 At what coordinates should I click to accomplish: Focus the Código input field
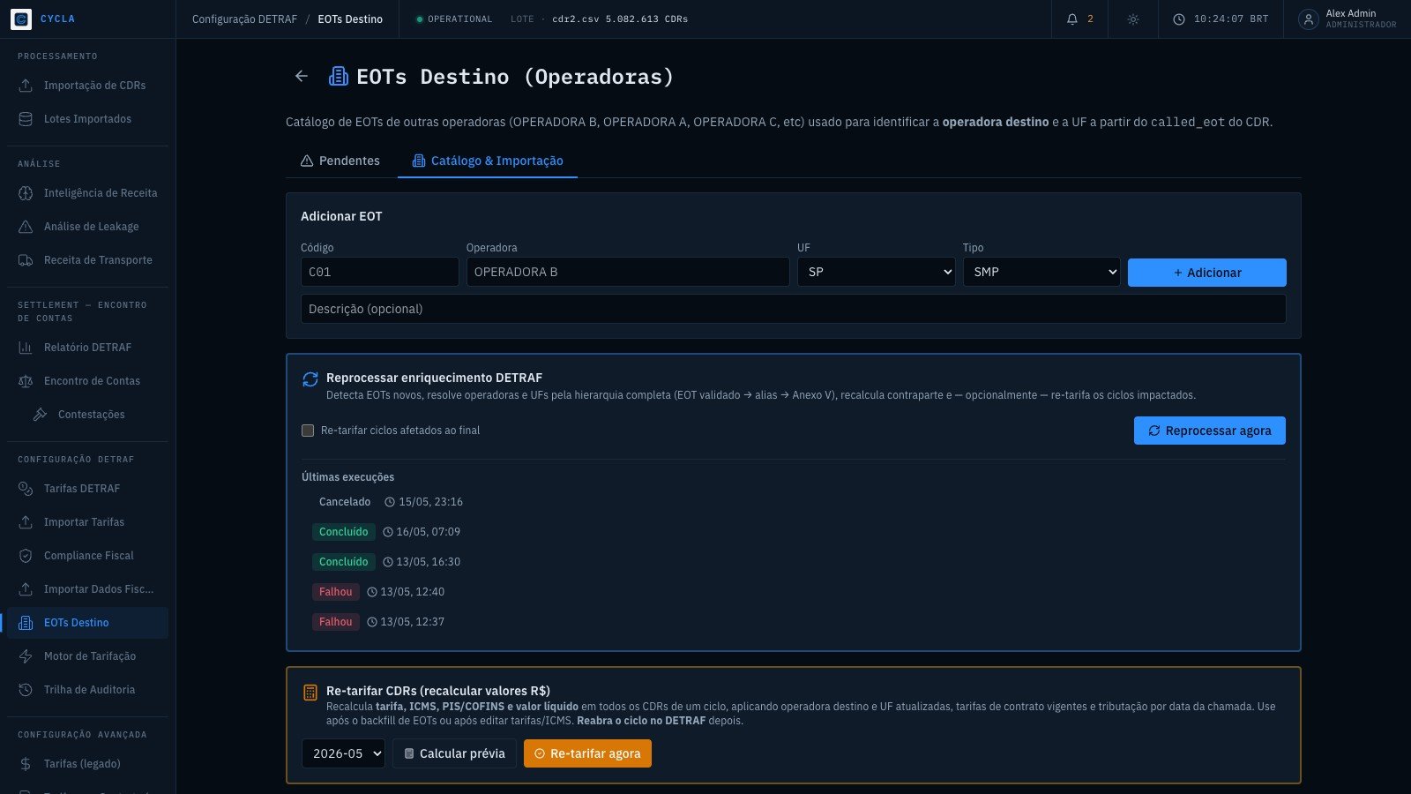(x=379, y=272)
